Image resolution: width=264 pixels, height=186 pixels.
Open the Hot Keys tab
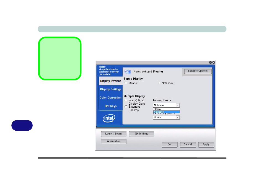pyautogui.click(x=111, y=106)
